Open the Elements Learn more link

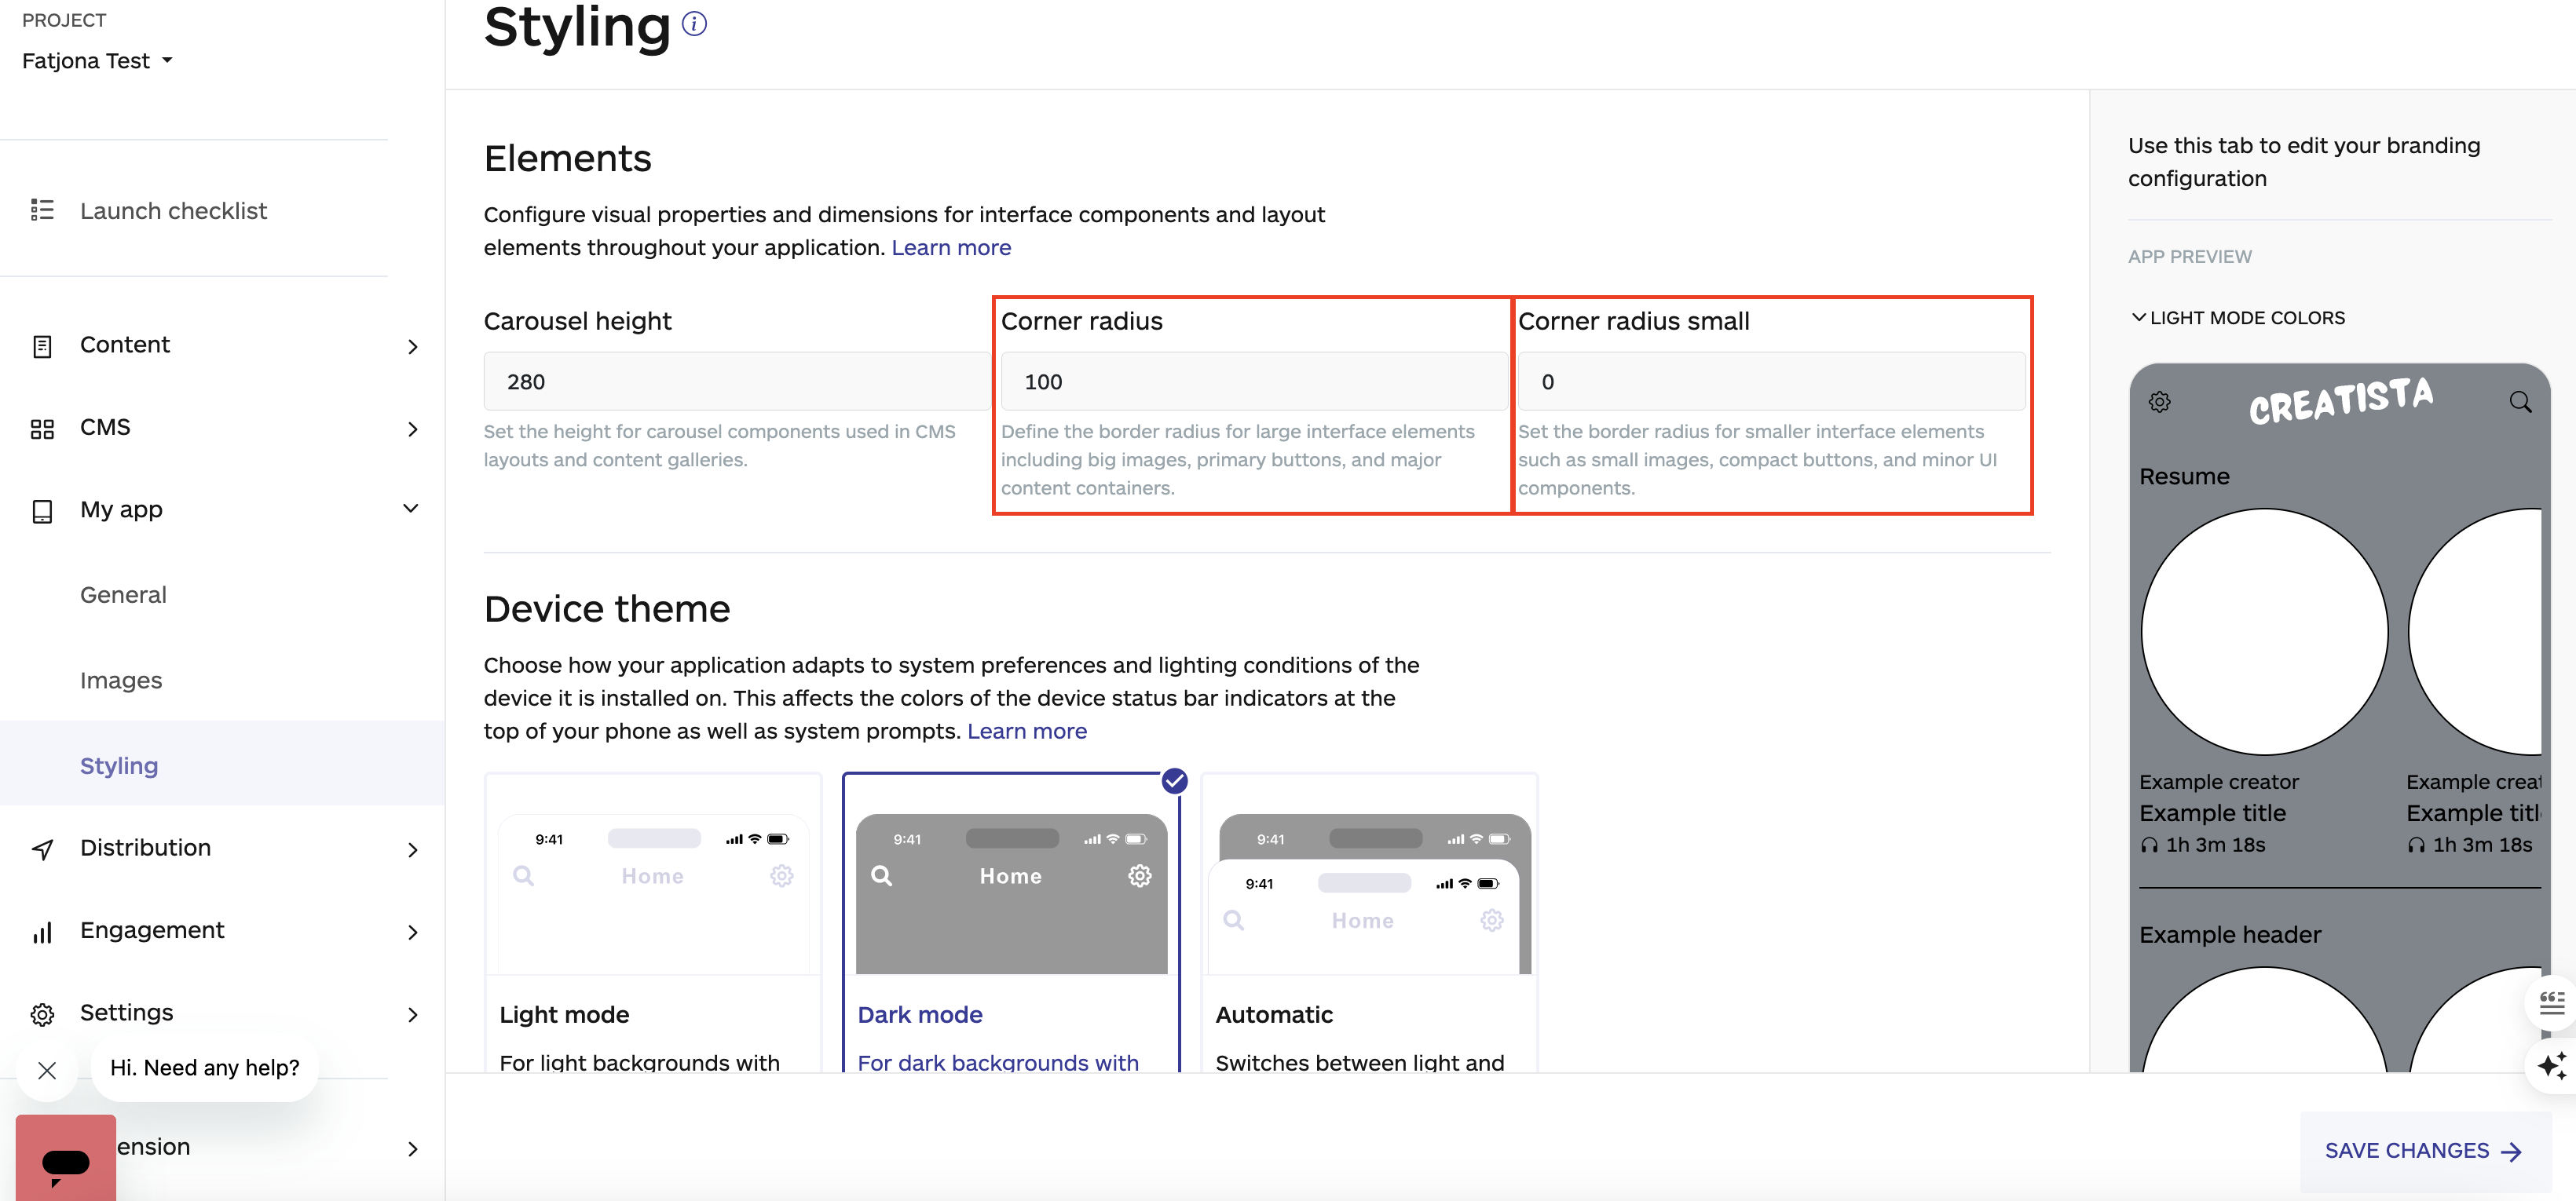[950, 246]
